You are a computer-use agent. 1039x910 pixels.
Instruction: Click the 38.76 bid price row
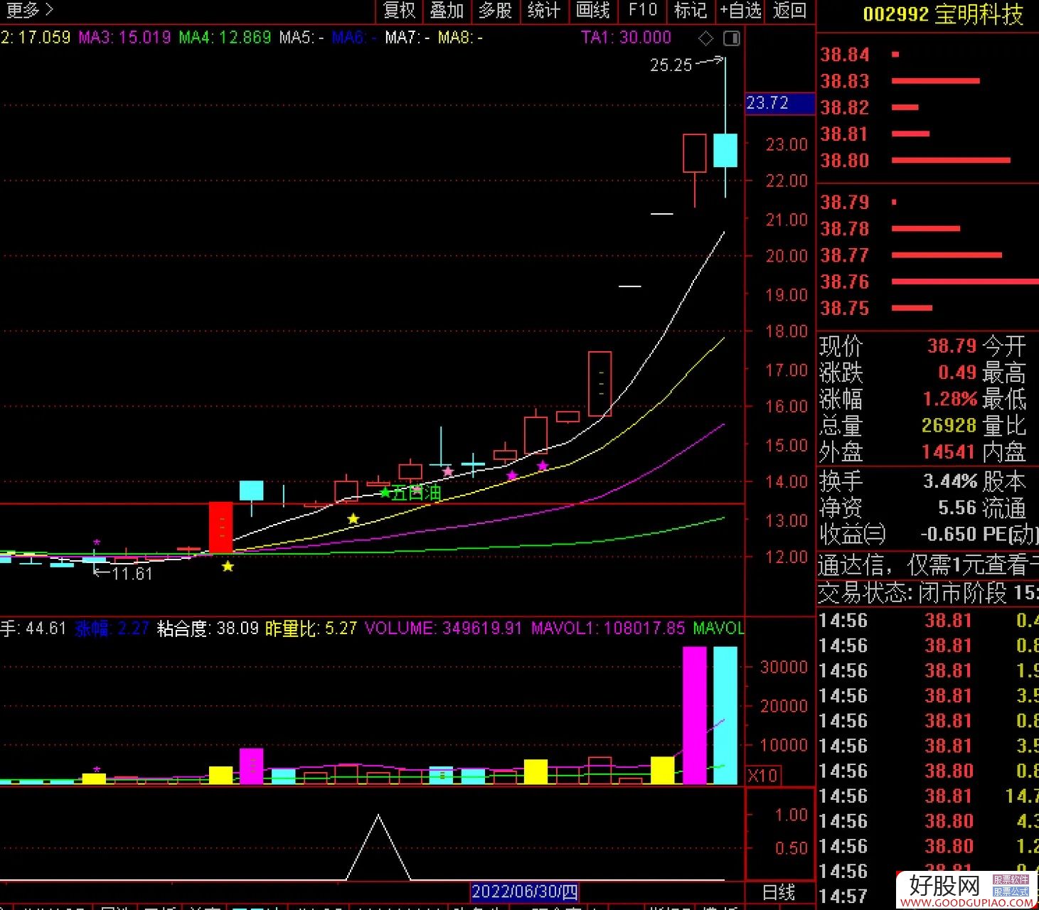pos(928,282)
